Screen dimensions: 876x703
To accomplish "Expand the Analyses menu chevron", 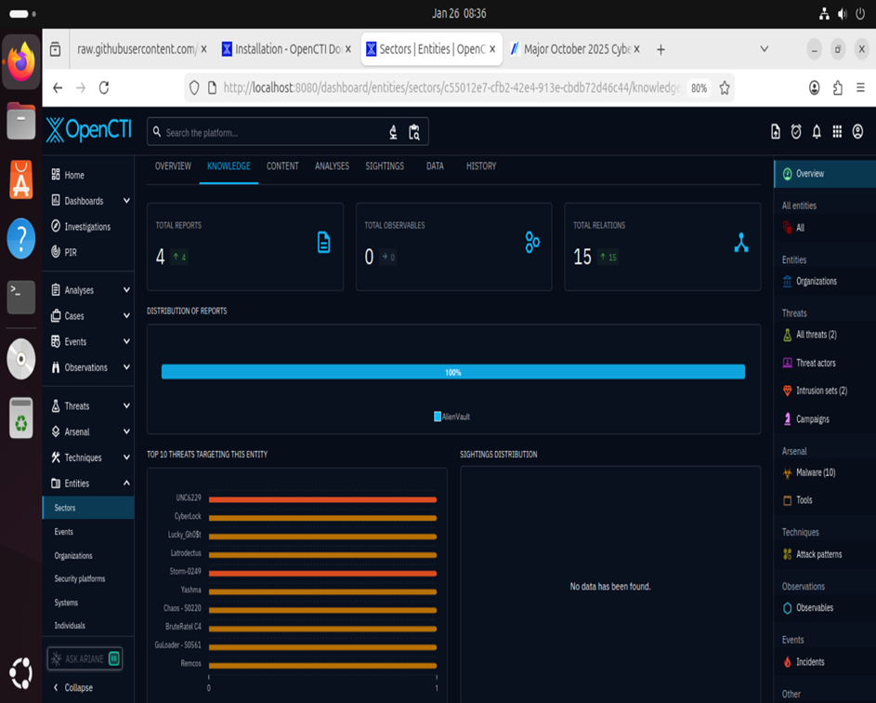I will 127,290.
